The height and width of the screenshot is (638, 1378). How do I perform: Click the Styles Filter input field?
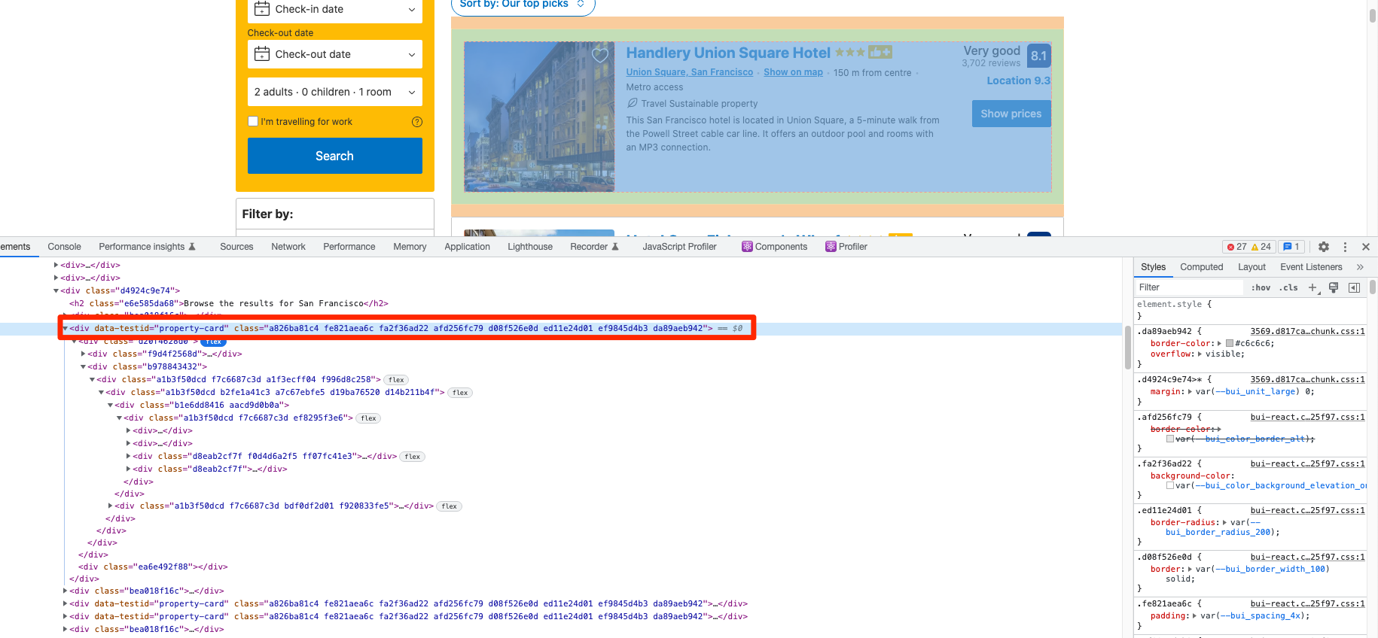[x=1190, y=287]
